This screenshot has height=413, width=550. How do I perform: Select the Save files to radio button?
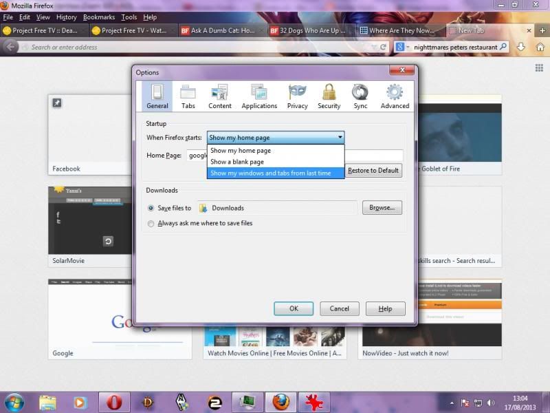point(151,208)
